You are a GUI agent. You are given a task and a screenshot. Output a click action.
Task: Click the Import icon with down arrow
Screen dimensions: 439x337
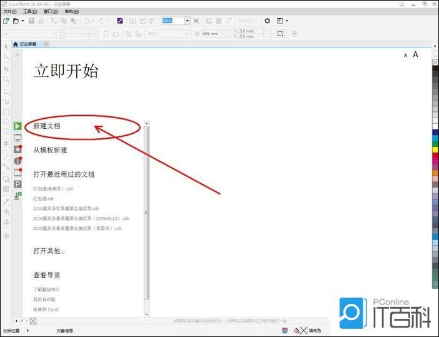pyautogui.click(x=133, y=21)
